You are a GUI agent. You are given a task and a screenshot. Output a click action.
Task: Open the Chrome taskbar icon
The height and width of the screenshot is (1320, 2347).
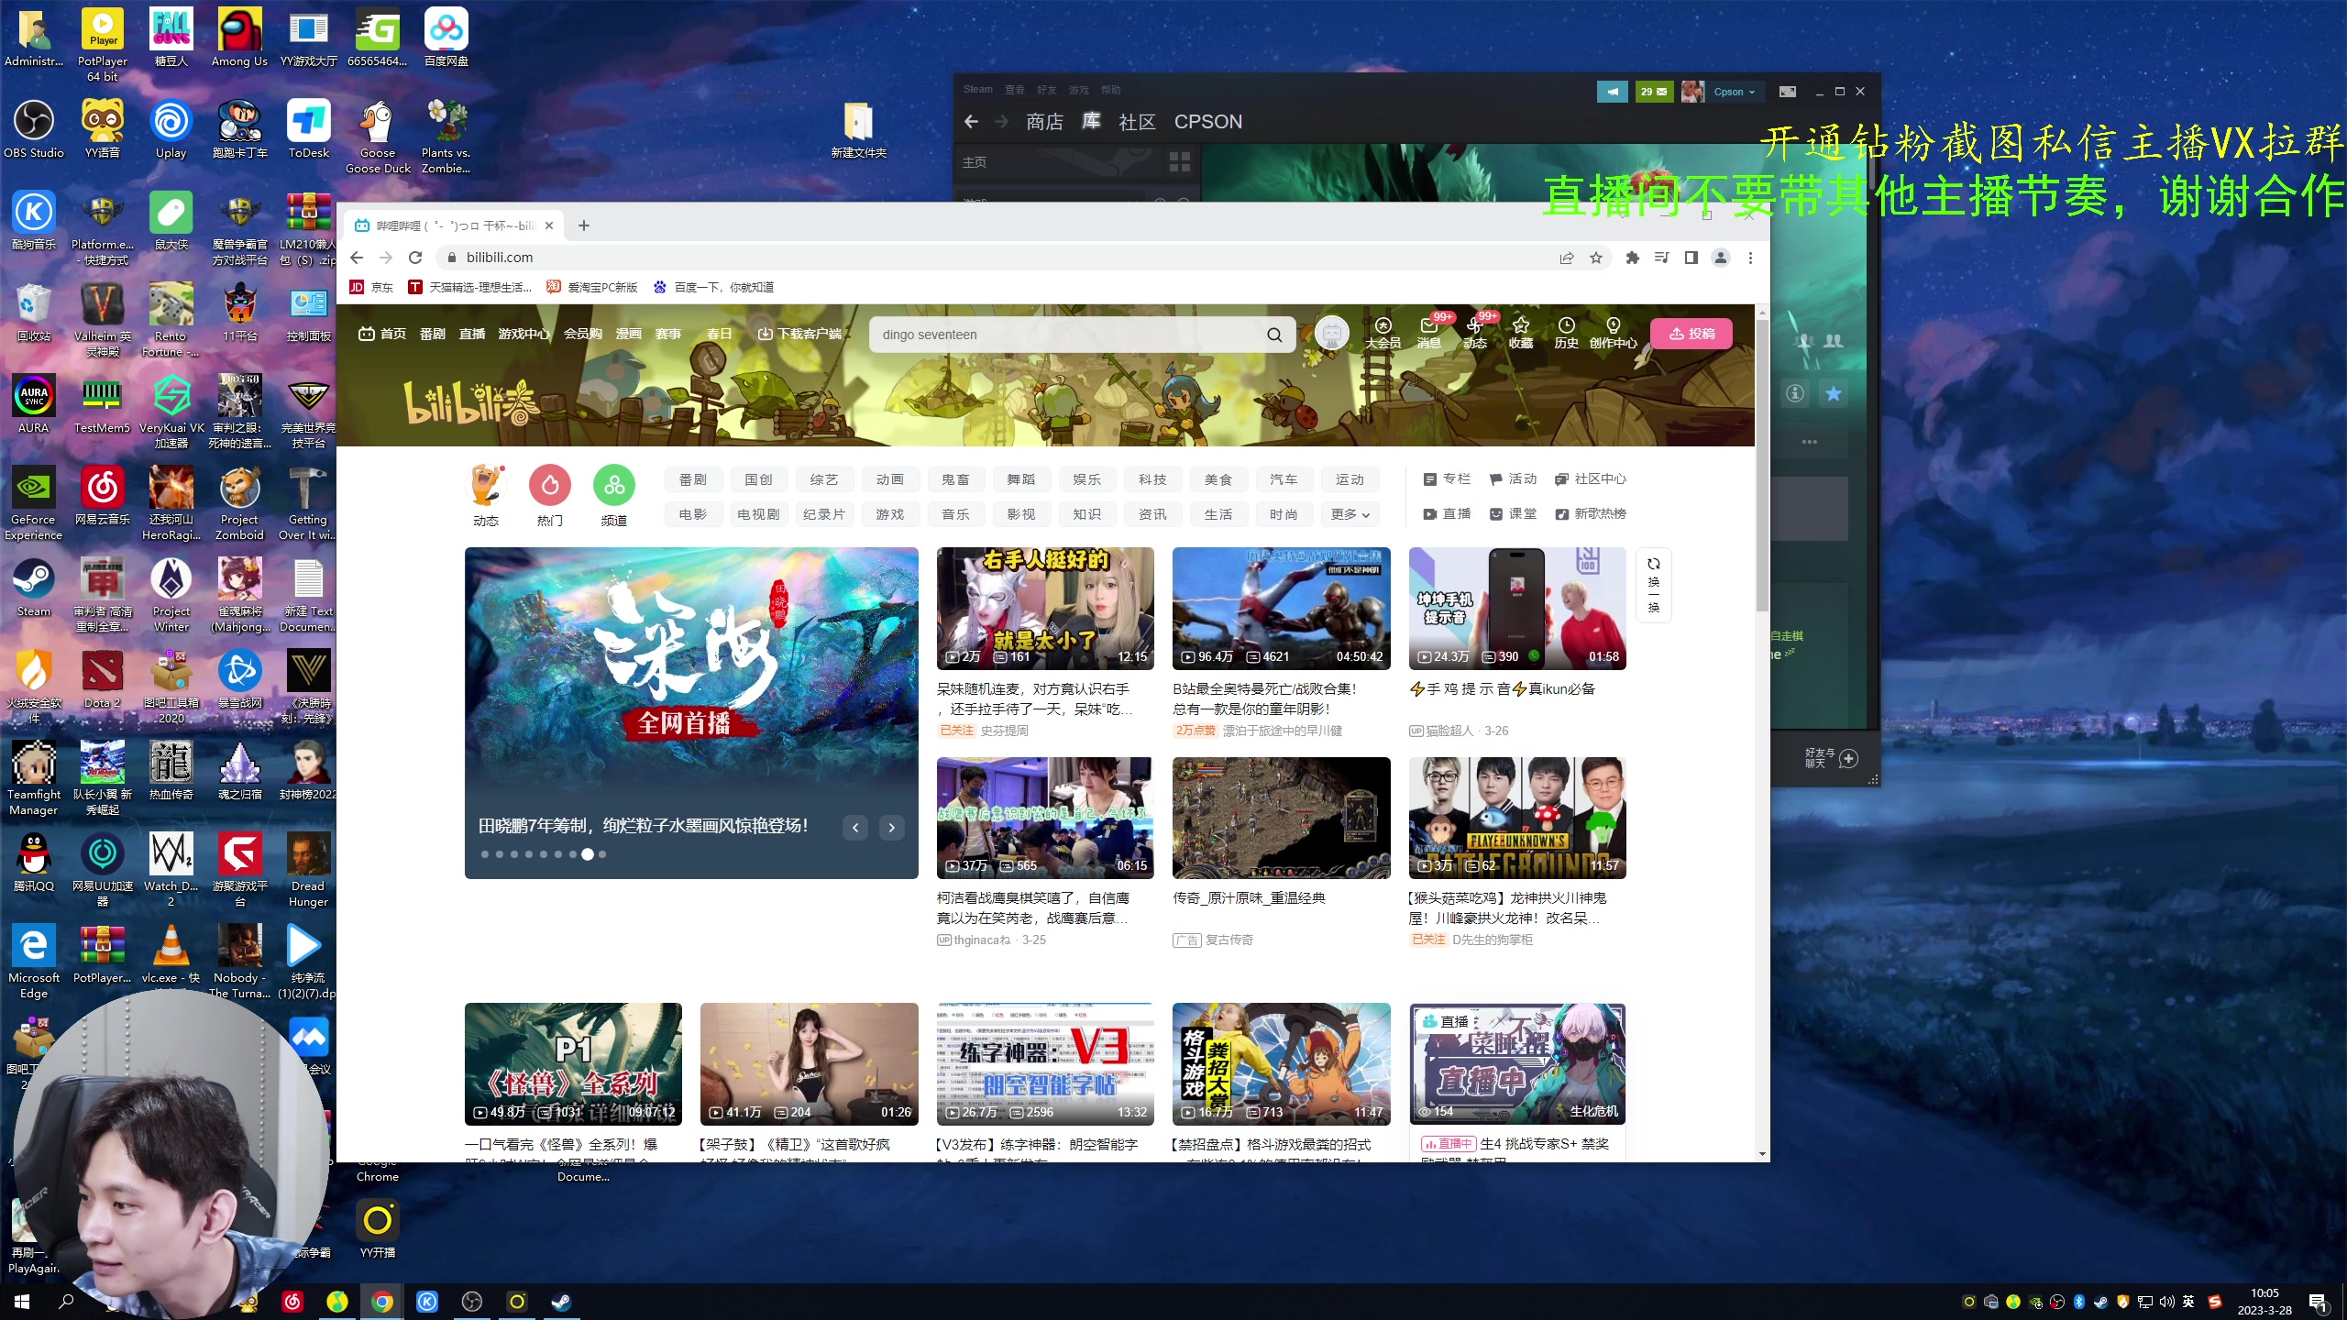[x=382, y=1302]
